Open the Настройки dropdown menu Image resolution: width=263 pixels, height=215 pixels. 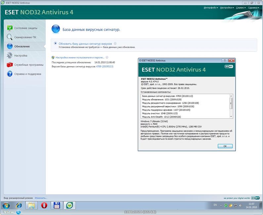click(227, 8)
